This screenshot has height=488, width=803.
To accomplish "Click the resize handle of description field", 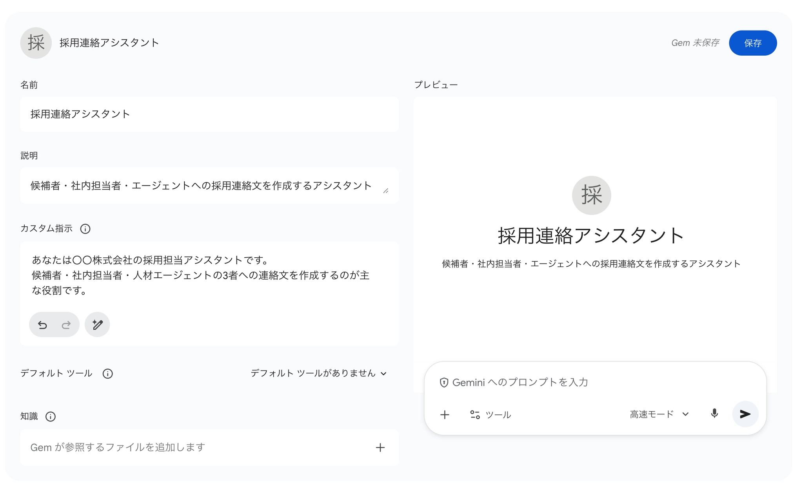I will click(x=386, y=191).
